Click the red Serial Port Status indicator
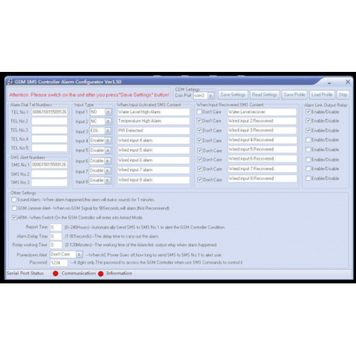 pos(56,273)
